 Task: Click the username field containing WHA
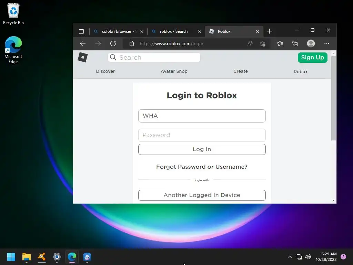pos(202,116)
